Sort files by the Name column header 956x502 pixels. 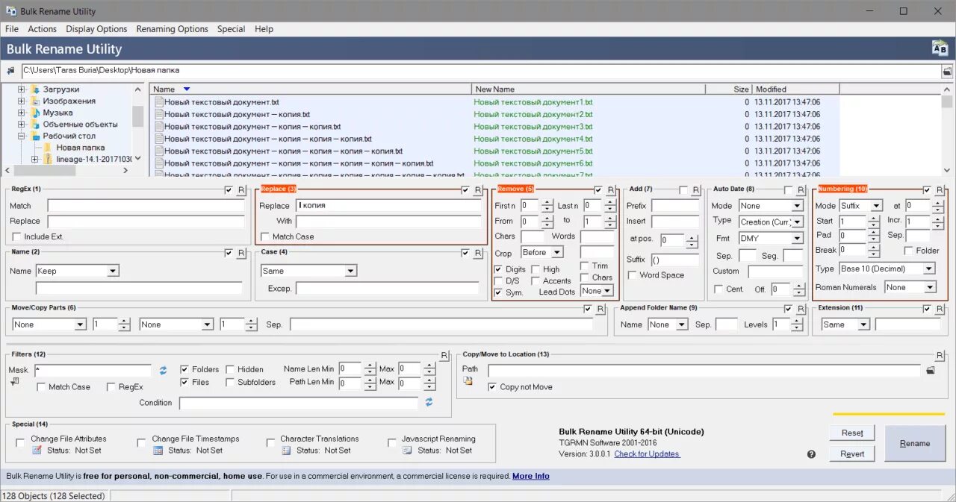(311, 89)
